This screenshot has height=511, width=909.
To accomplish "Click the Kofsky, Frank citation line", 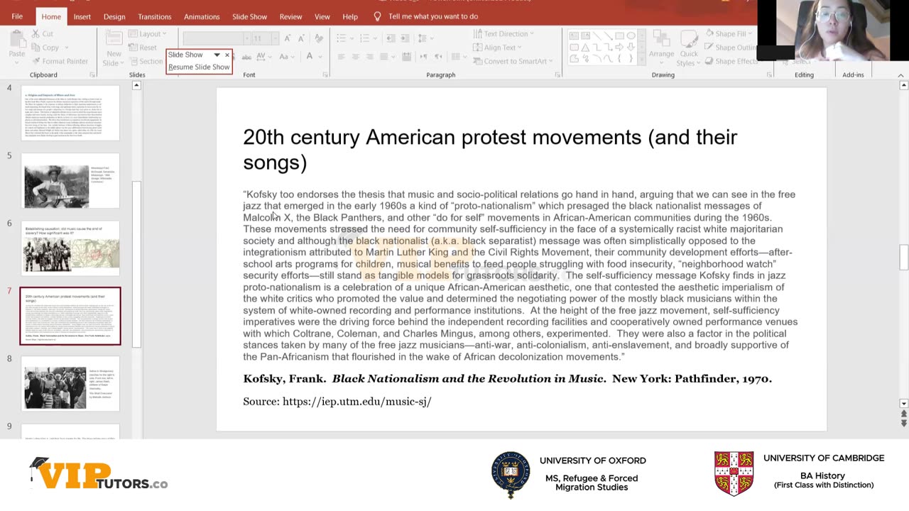I will (507, 379).
